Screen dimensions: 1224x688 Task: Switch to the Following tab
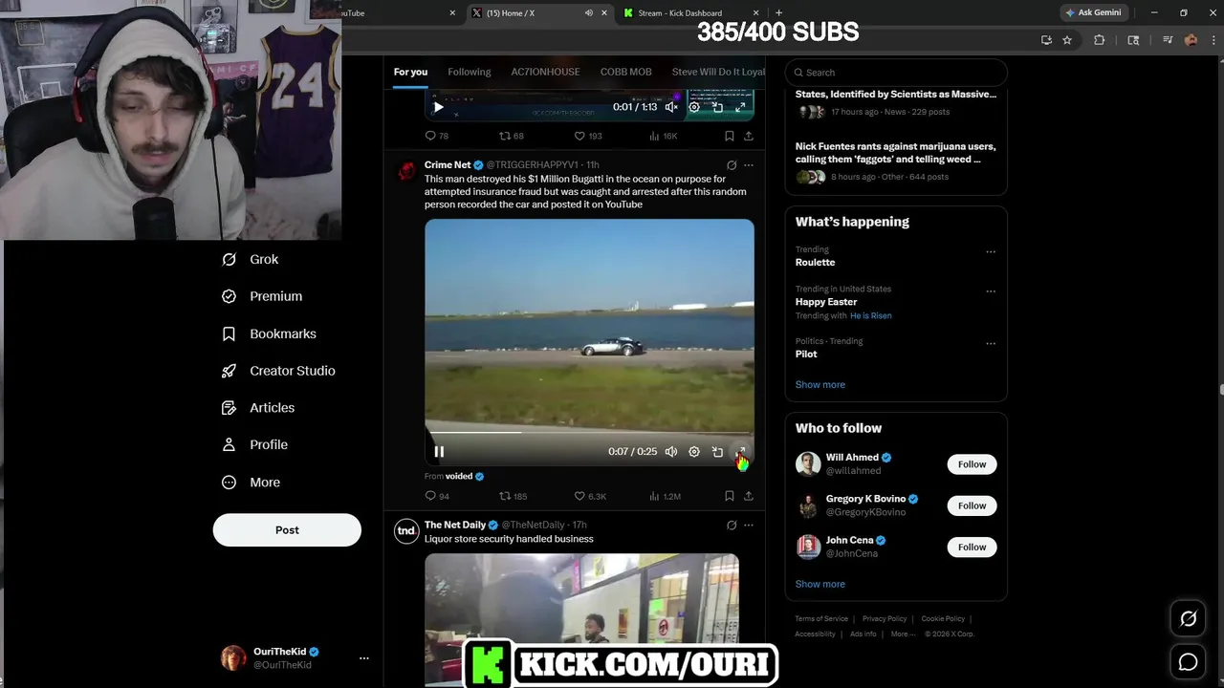470,72
